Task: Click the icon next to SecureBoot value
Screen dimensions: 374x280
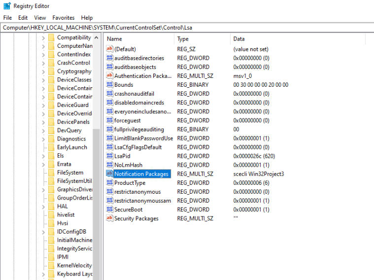Action: (x=109, y=210)
